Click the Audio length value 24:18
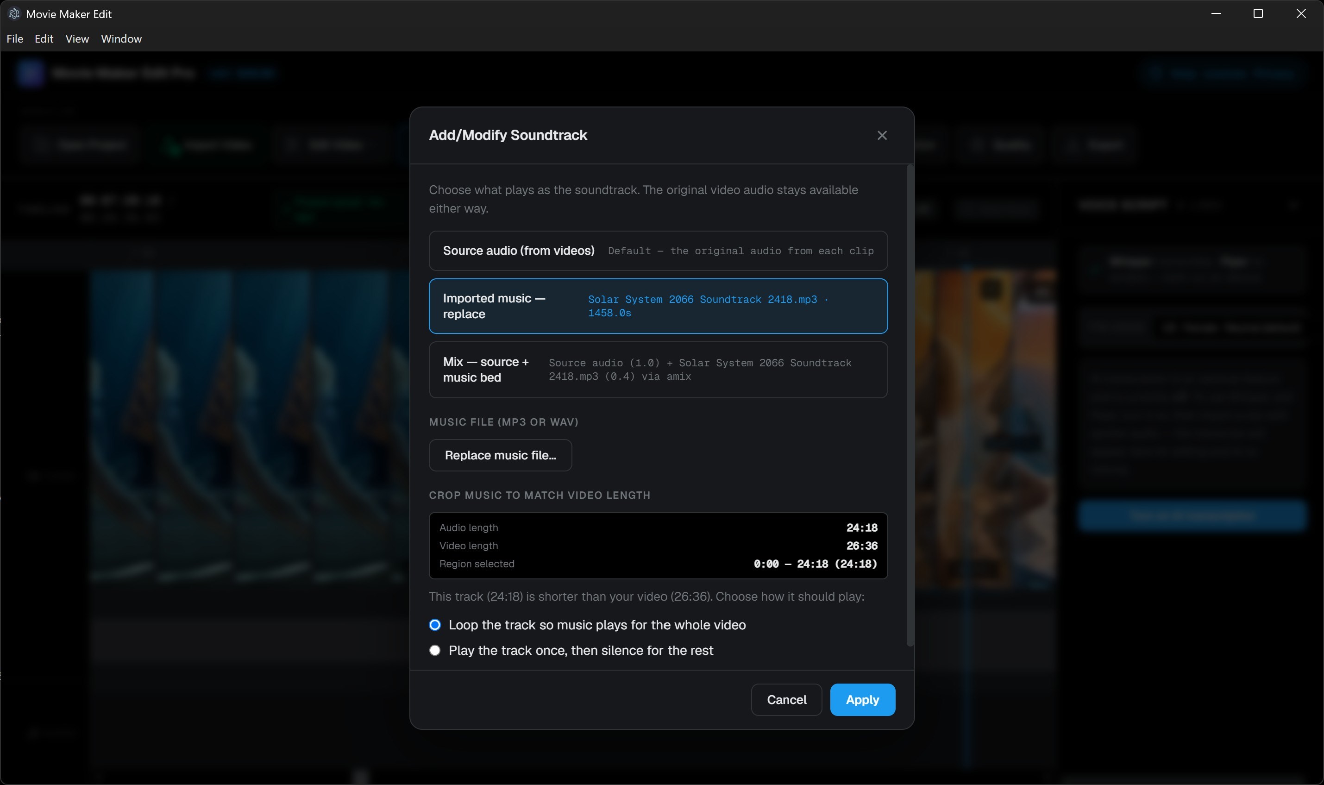 tap(862, 528)
